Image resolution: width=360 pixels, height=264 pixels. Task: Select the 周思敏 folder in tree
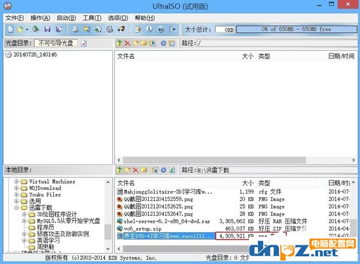45,247
